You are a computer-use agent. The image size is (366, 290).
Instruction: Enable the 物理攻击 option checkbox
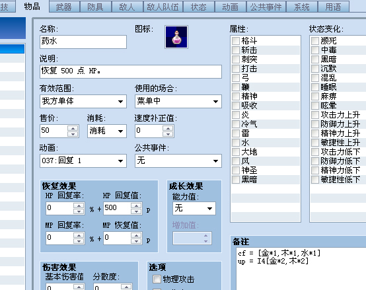[x=157, y=279]
